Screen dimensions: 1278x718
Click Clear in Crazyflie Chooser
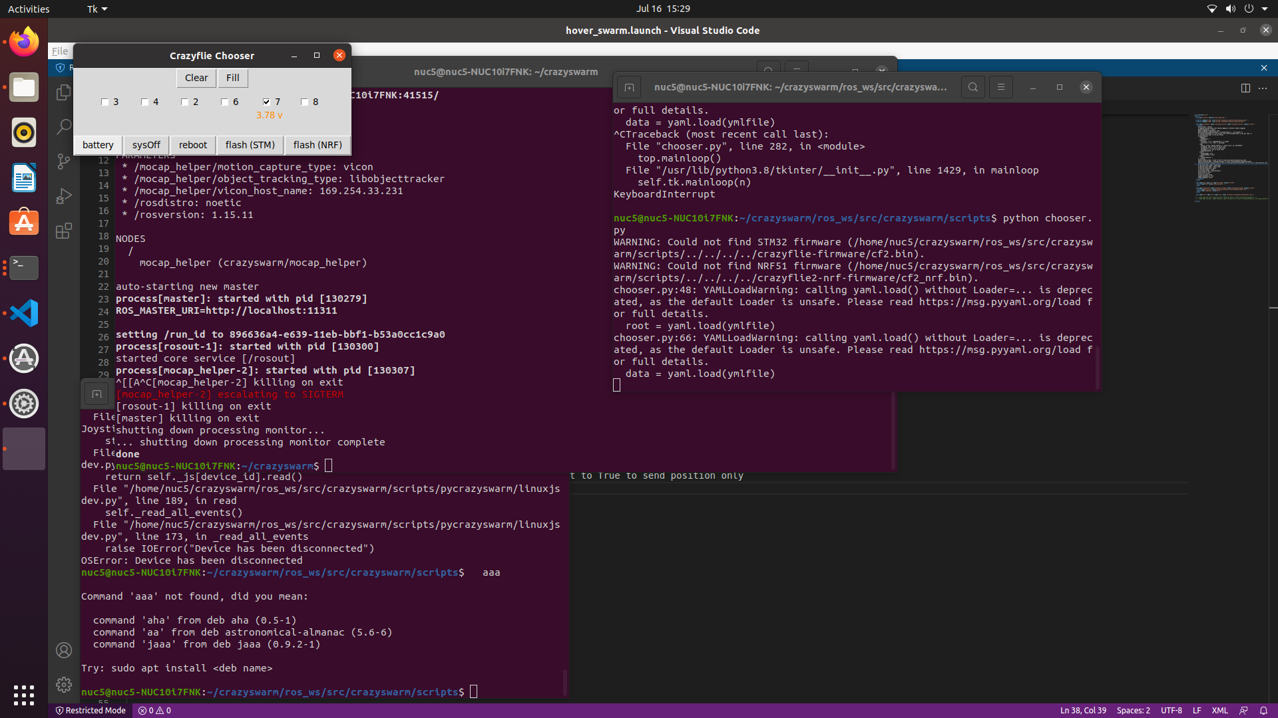(x=196, y=78)
